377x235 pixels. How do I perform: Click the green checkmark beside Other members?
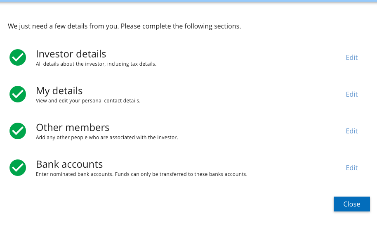(x=18, y=131)
